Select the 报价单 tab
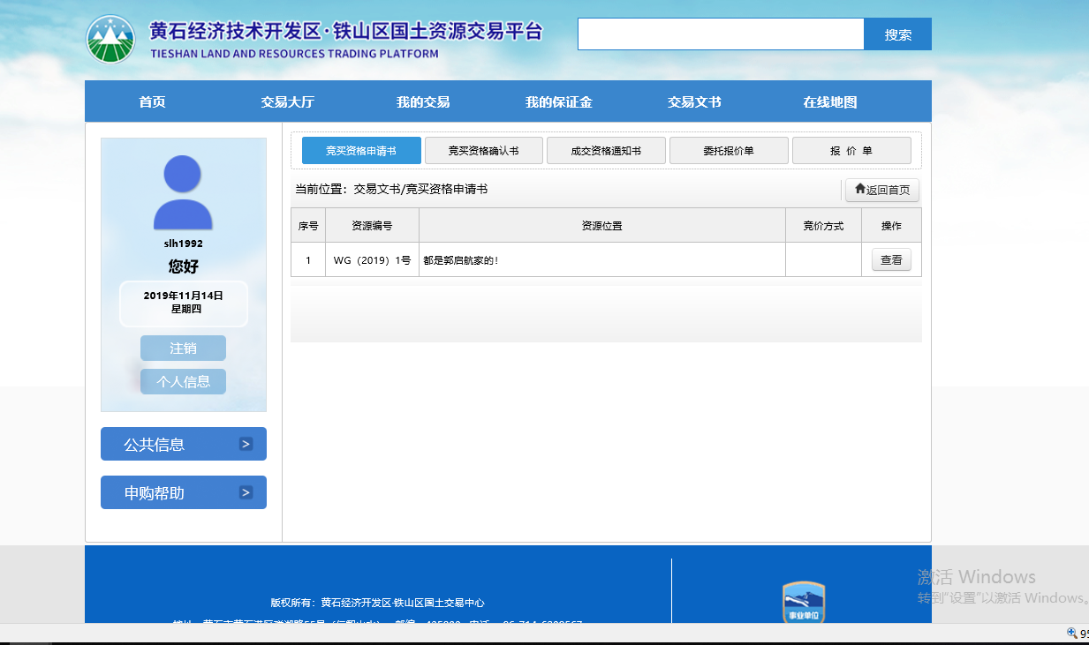The image size is (1089, 645). (x=851, y=151)
